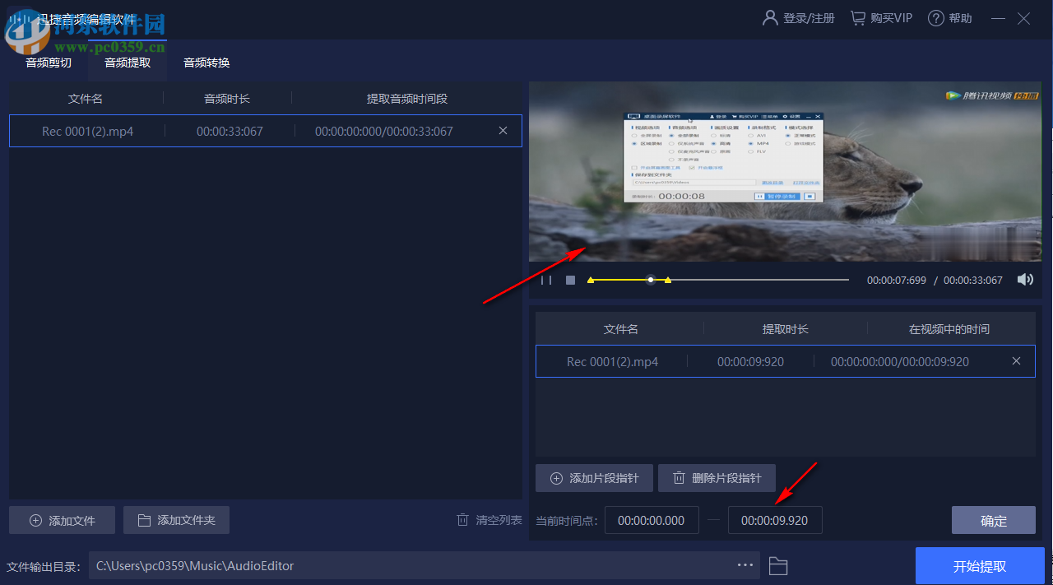The height and width of the screenshot is (585, 1053).
Task: Pause the video playback
Action: click(x=546, y=281)
